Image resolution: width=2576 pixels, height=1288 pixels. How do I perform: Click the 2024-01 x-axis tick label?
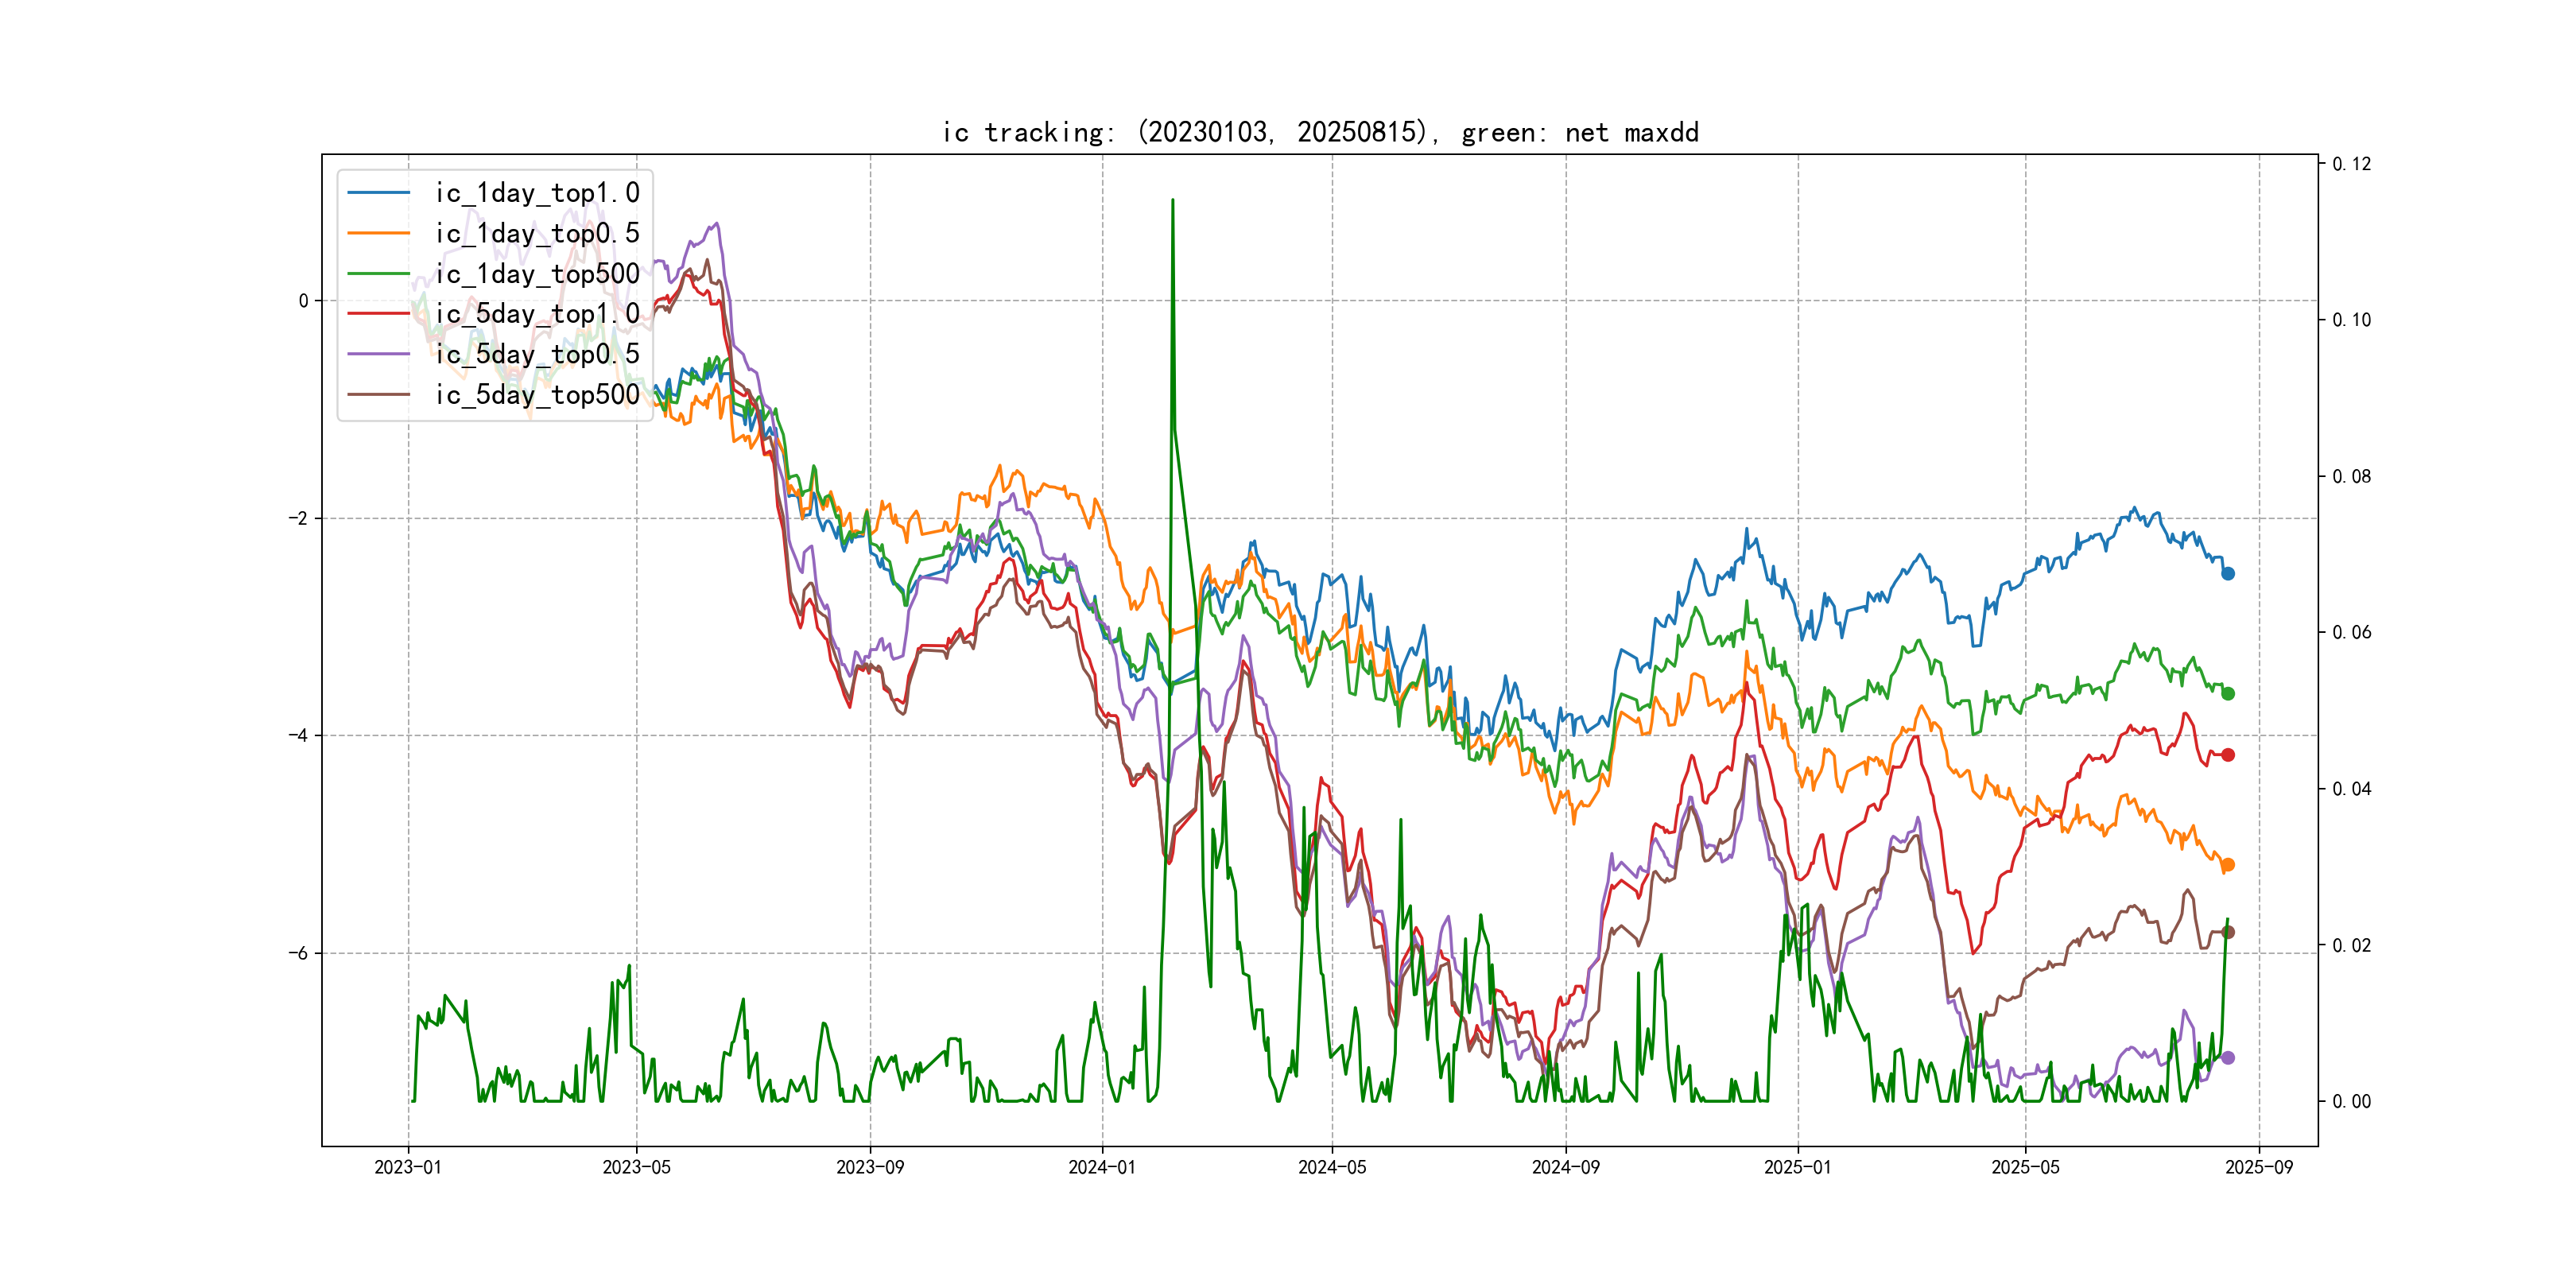point(1102,1167)
